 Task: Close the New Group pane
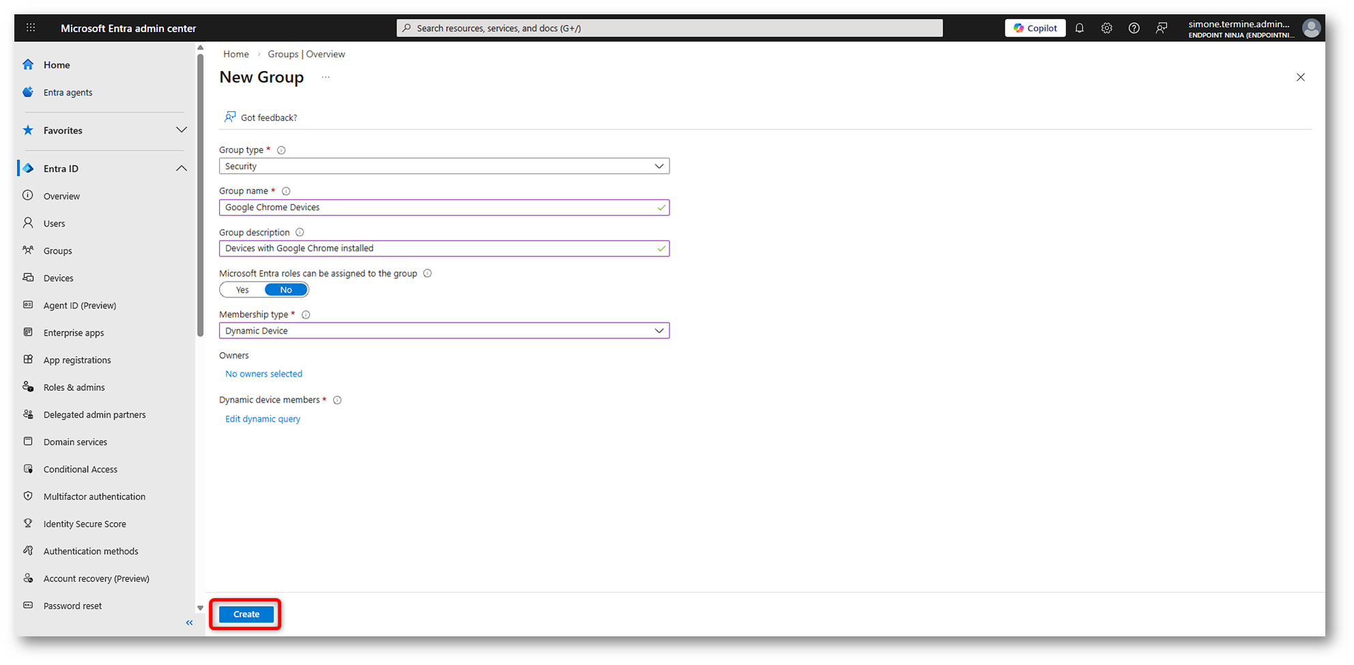(x=1301, y=77)
